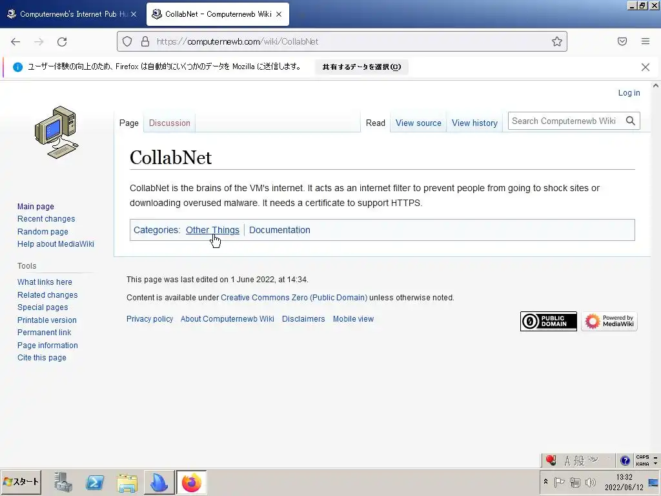Open the blue fin icon on taskbar
The image size is (661, 496).
point(159,482)
